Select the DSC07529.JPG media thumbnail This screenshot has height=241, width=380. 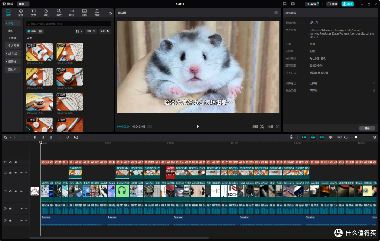click(40, 77)
